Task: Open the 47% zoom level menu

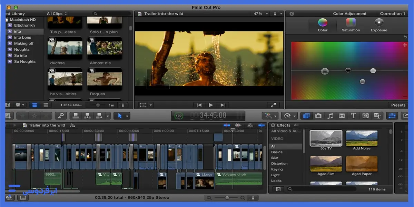Action: click(261, 14)
